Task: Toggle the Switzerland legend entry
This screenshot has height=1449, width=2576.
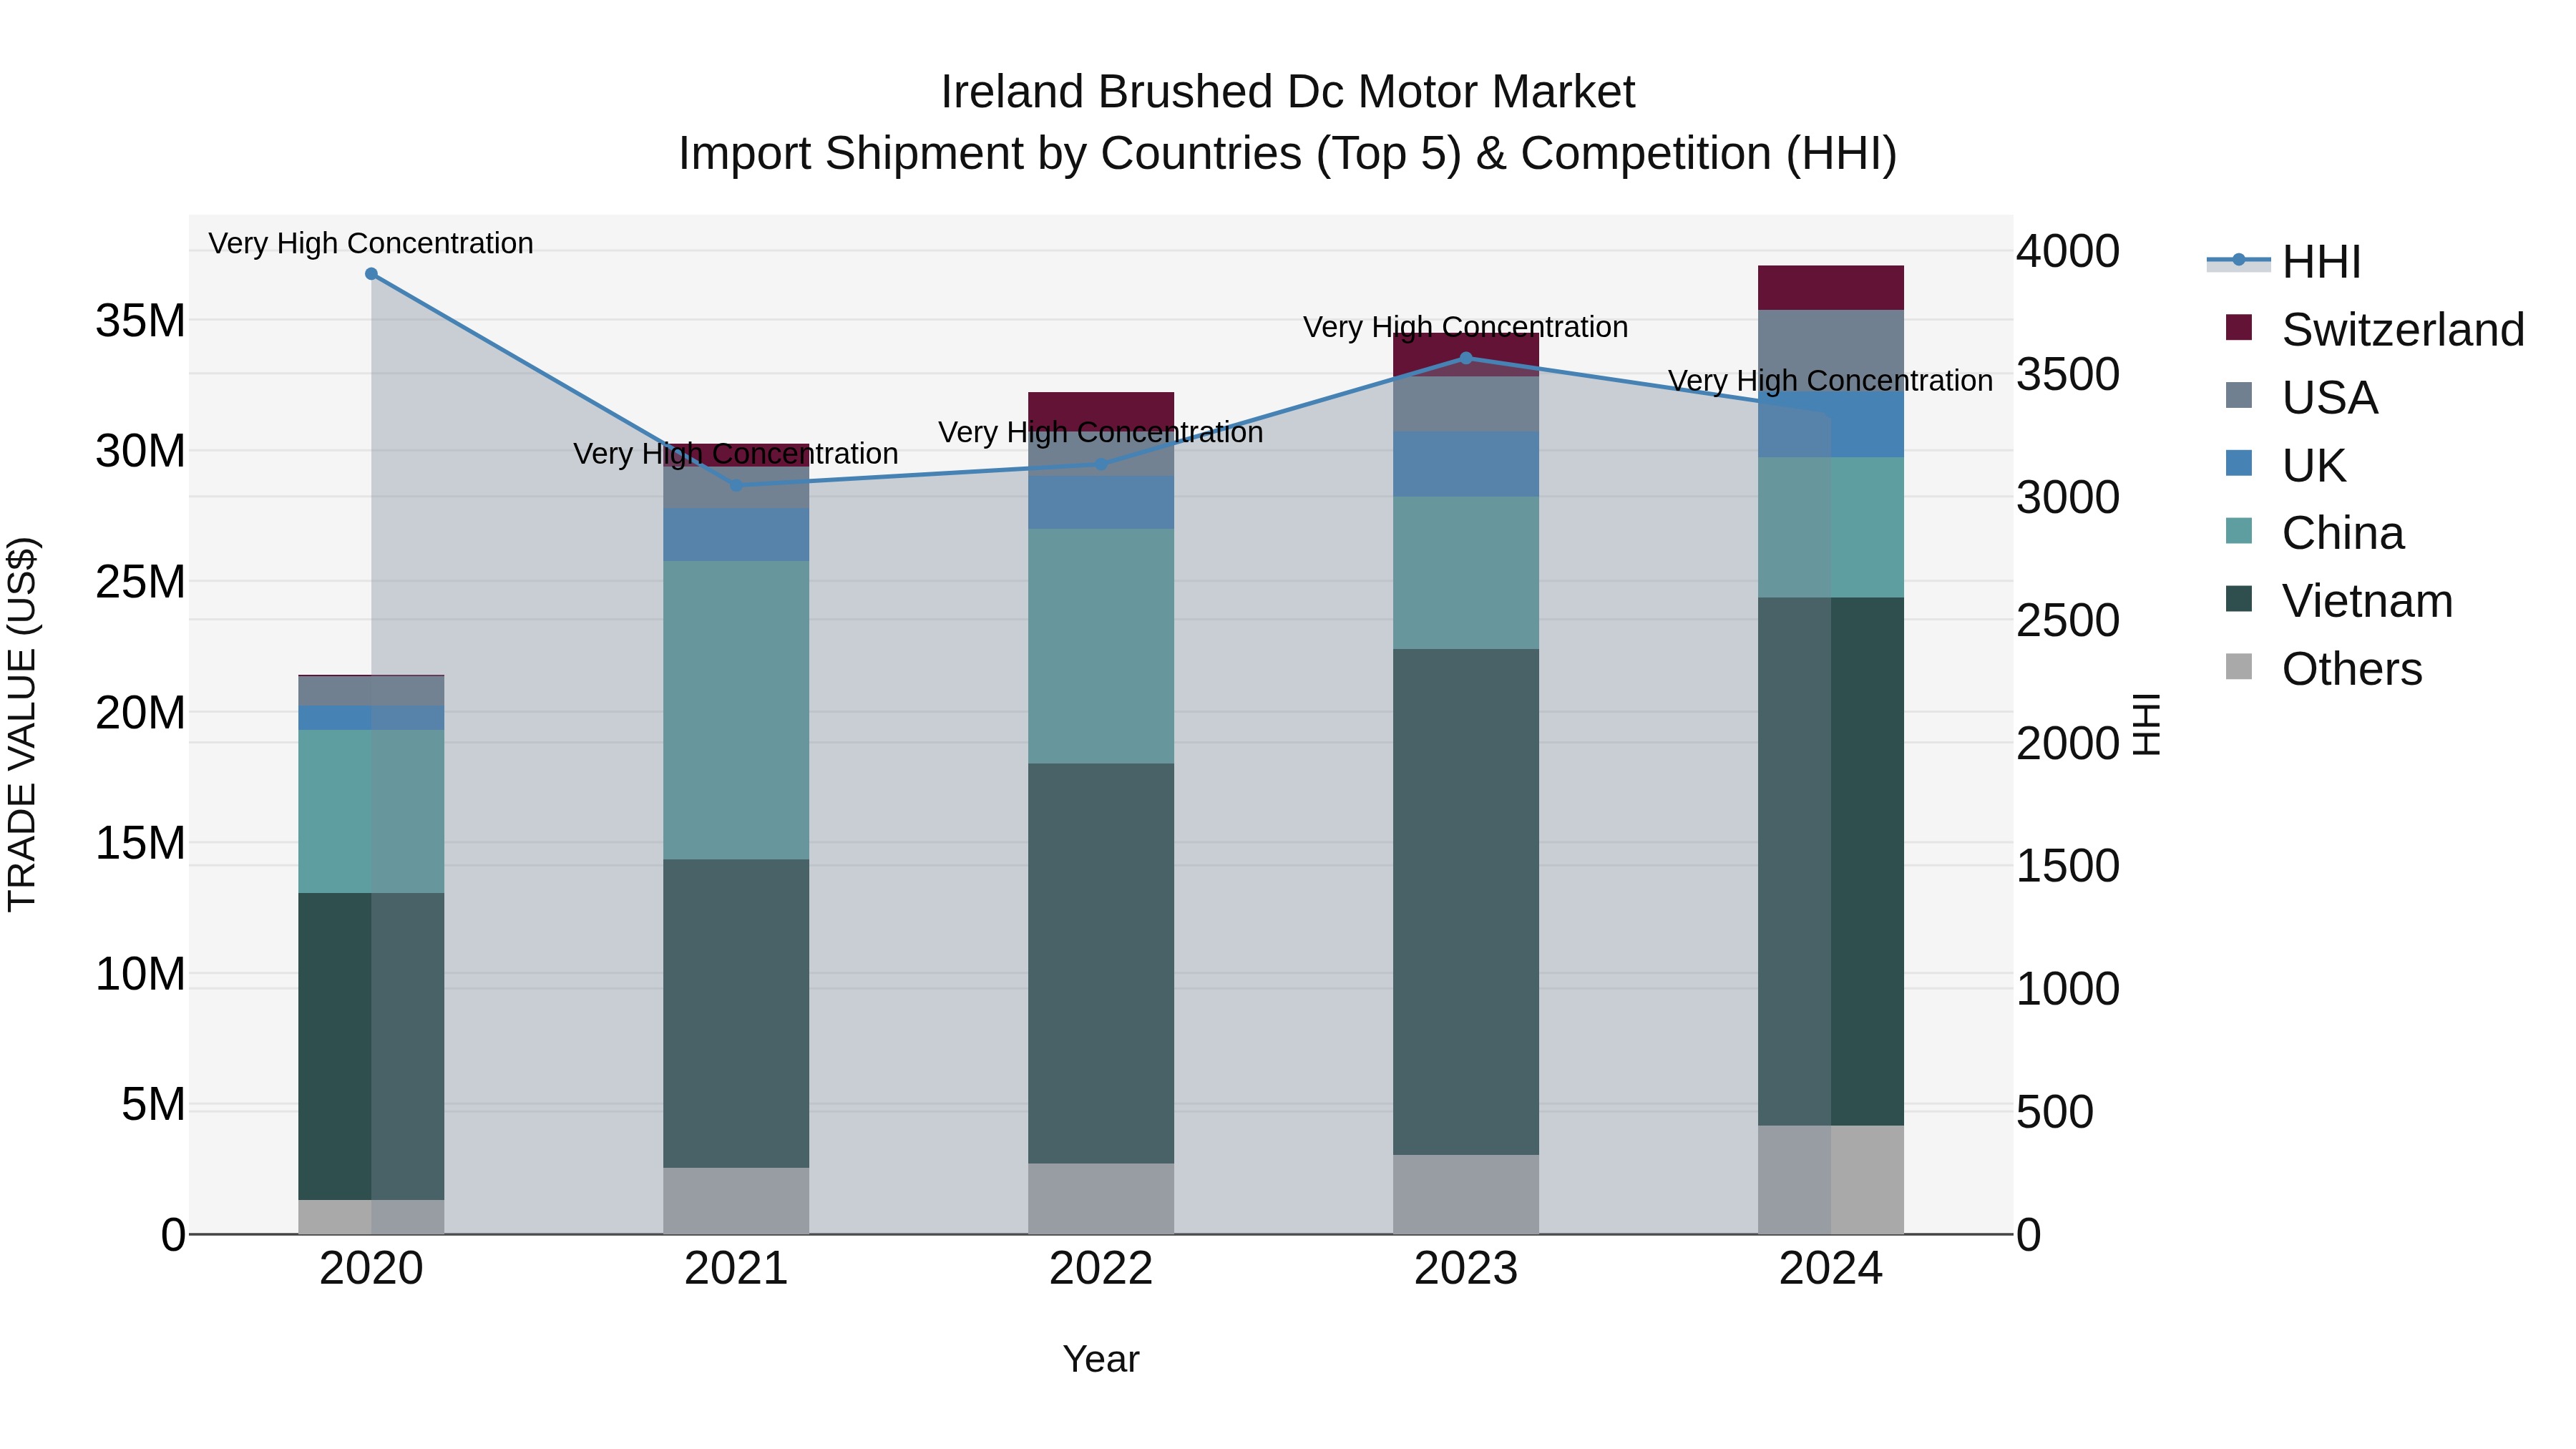Action: click(x=2375, y=329)
